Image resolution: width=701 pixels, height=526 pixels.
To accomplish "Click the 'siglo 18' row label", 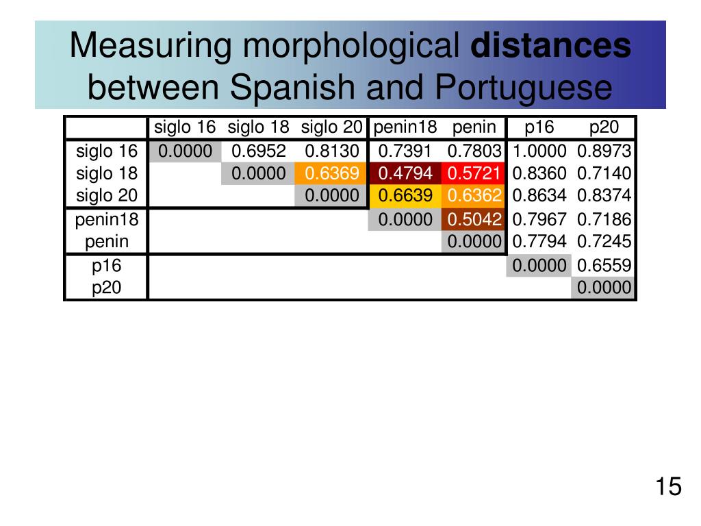I will point(107,173).
